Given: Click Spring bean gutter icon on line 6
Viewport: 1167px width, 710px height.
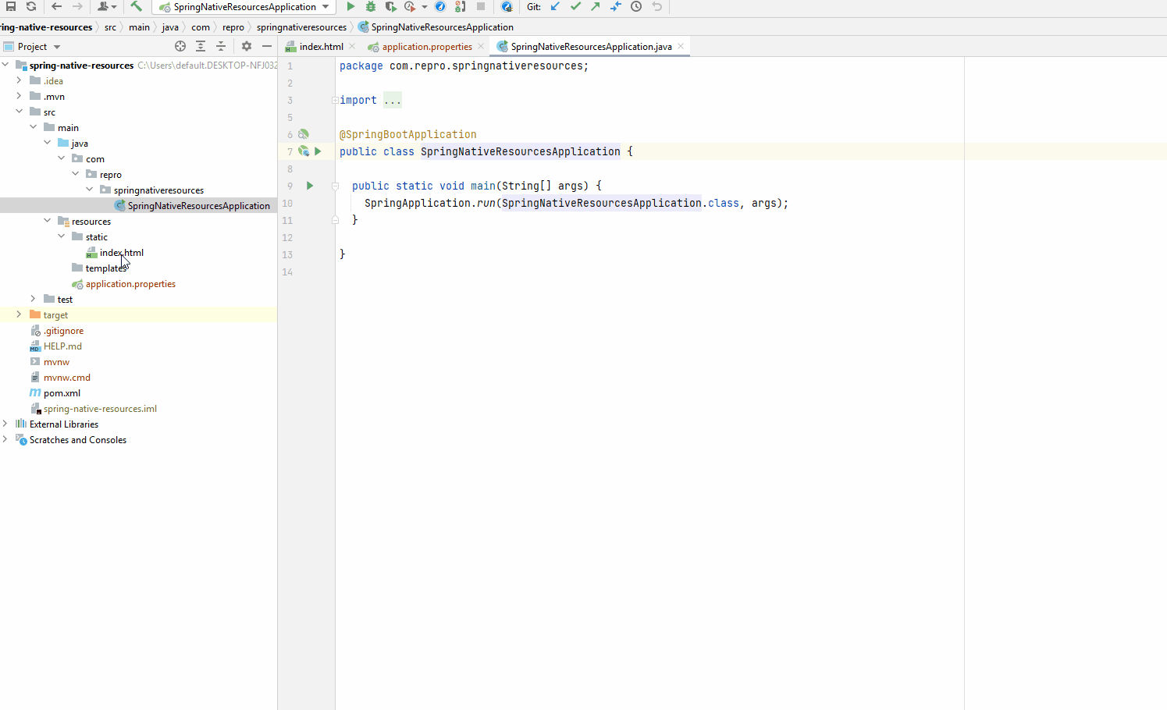Looking at the screenshot, I should 304,134.
